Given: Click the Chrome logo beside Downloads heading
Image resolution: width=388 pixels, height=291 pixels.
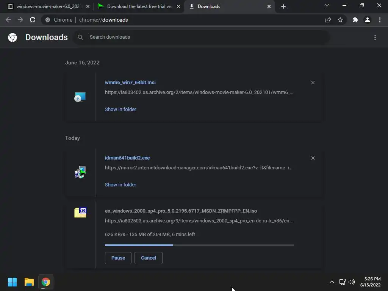Looking at the screenshot, I should coord(13,38).
